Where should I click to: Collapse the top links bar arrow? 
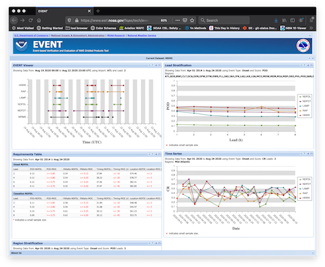310,36
